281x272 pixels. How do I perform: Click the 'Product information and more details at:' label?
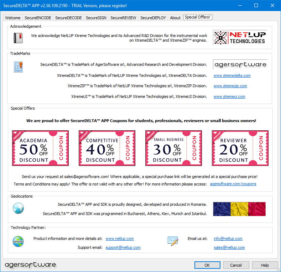(68, 239)
